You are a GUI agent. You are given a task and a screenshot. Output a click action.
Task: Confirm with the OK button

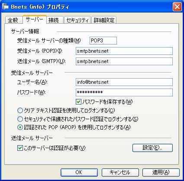(x=79, y=172)
